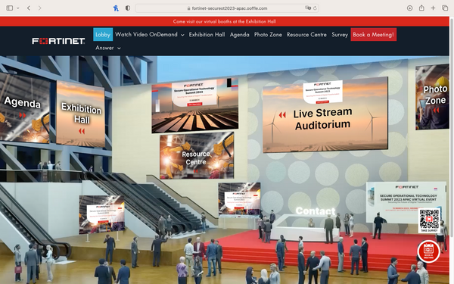
Task: Click the Share icon in Safari toolbar
Action: tap(421, 8)
